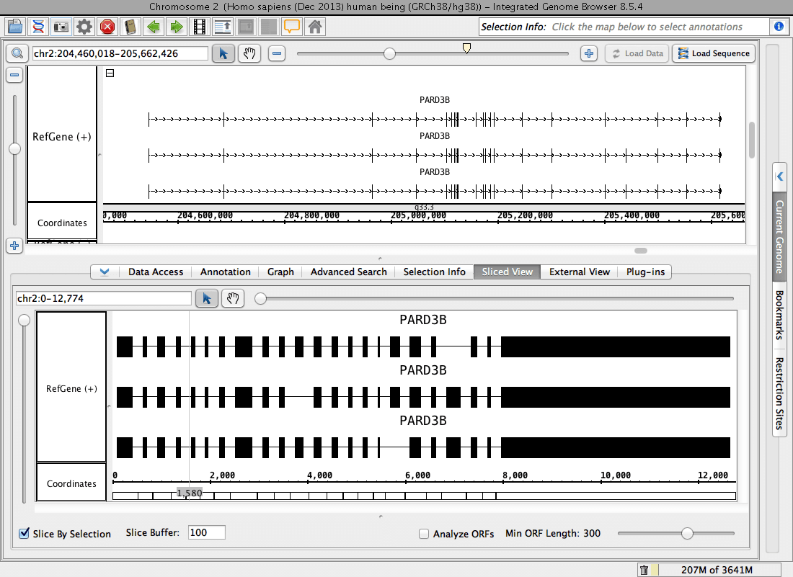The width and height of the screenshot is (793, 577).
Task: Go back with the green left arrow
Action: [x=153, y=27]
